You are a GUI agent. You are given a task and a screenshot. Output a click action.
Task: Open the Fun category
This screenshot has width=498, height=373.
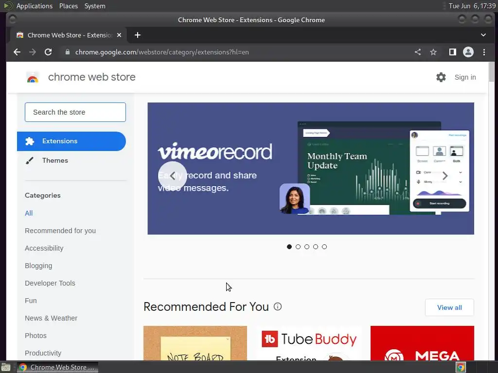click(31, 300)
